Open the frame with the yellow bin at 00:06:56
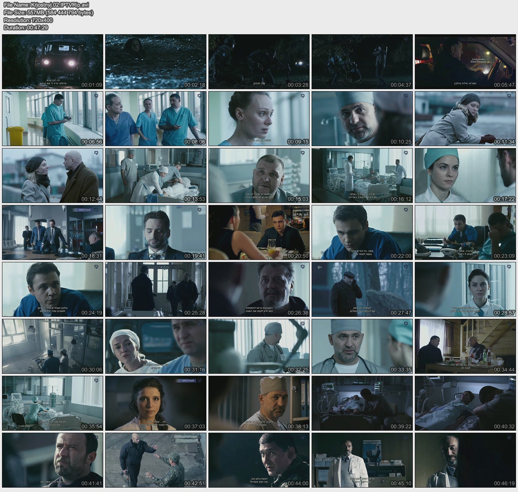 pyautogui.click(x=53, y=119)
